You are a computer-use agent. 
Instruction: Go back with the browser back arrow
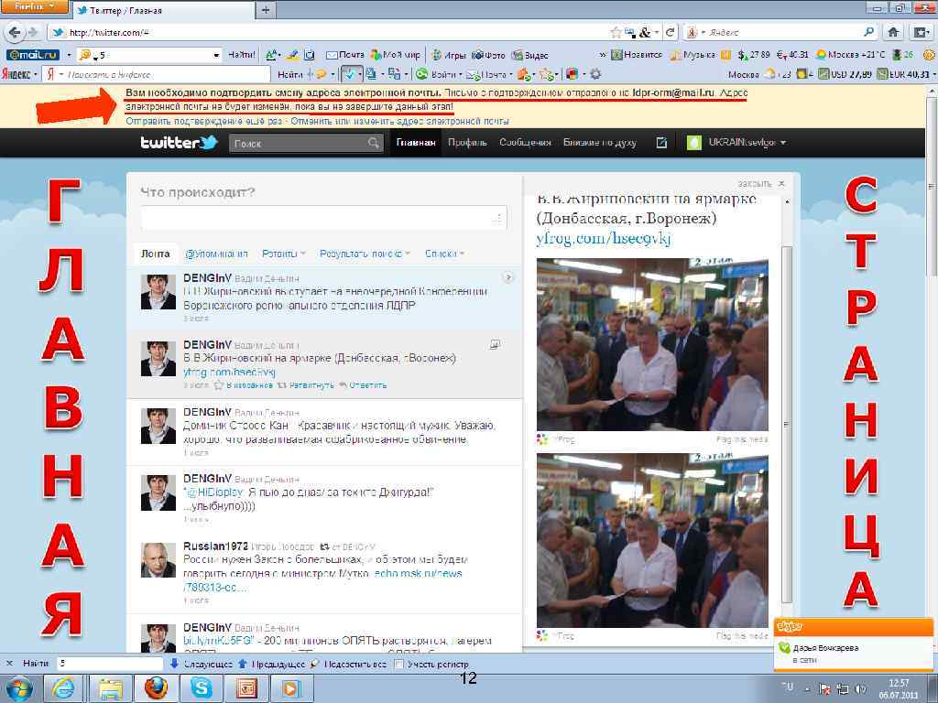click(x=15, y=32)
